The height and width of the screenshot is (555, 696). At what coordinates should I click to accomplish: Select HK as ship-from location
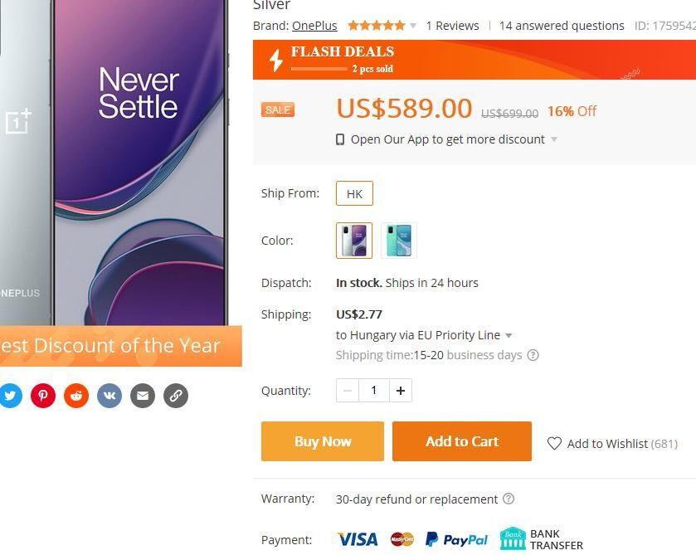coord(354,193)
